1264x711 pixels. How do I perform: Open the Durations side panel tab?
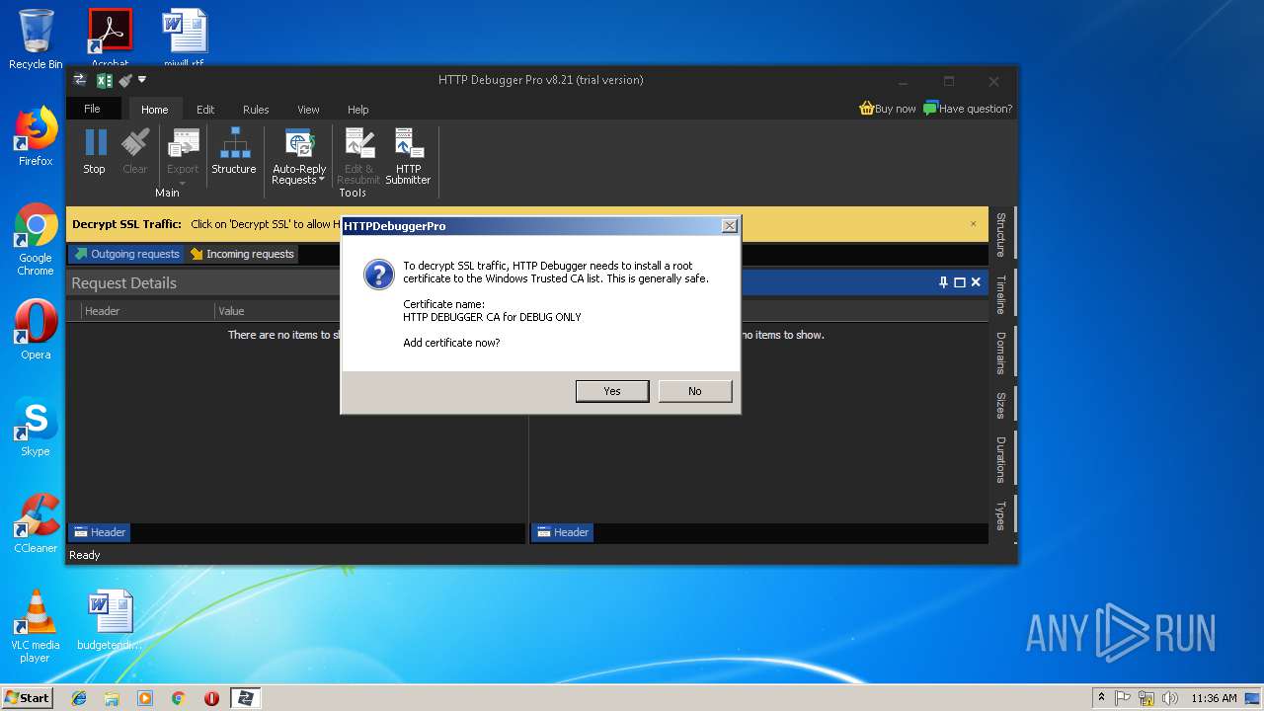[1000, 459]
